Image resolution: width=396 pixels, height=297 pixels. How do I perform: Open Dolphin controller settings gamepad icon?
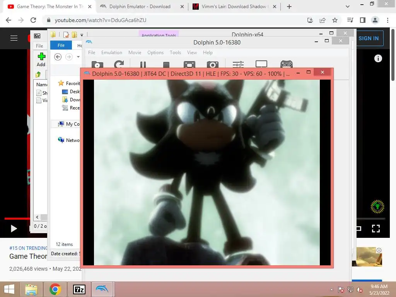click(x=287, y=64)
